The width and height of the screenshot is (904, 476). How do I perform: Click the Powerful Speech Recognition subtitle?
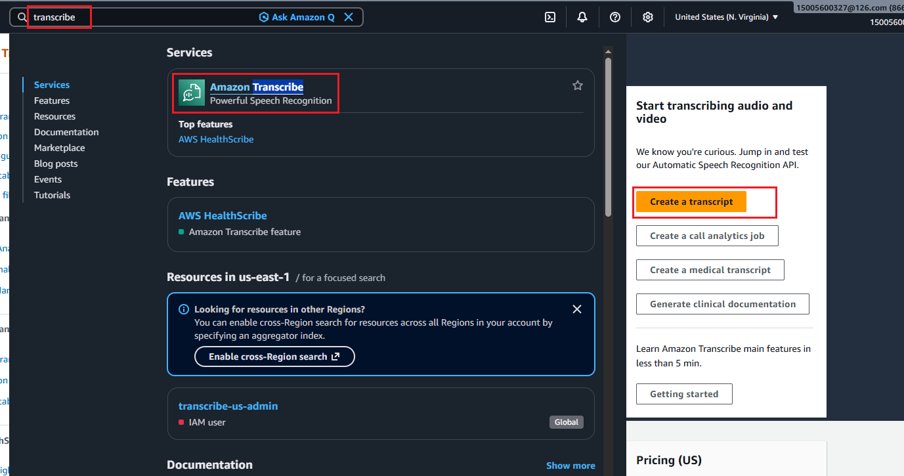pos(271,100)
